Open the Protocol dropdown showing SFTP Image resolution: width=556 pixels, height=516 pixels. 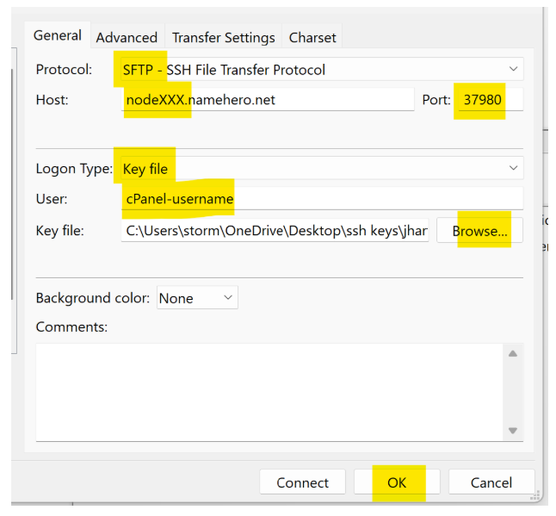(x=318, y=69)
